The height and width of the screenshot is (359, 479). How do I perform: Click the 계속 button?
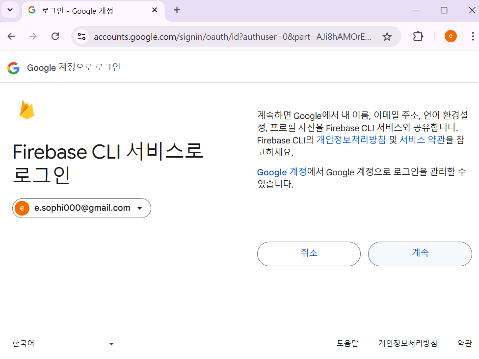(420, 254)
